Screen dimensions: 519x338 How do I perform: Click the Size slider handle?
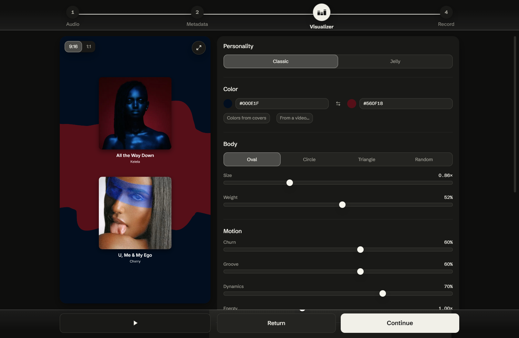pos(290,183)
